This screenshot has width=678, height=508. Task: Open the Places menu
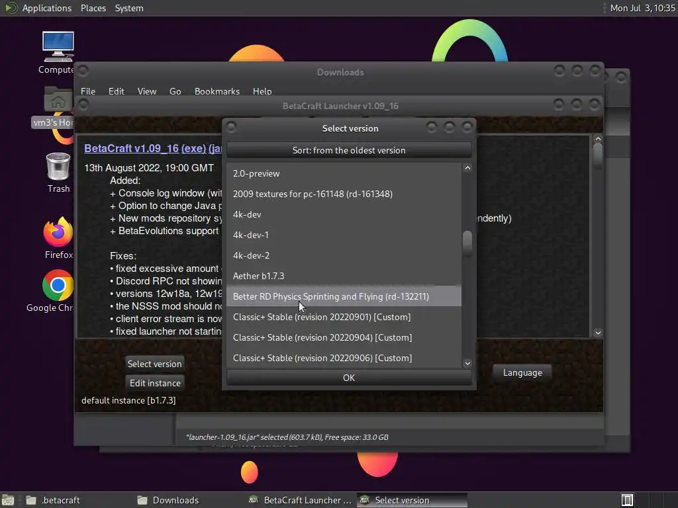(x=93, y=8)
